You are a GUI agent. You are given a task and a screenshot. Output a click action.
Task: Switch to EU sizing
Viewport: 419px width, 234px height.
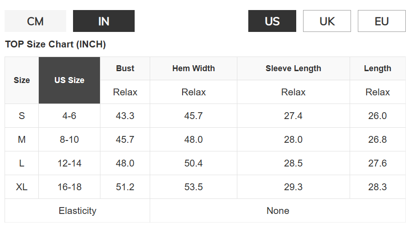(x=382, y=21)
